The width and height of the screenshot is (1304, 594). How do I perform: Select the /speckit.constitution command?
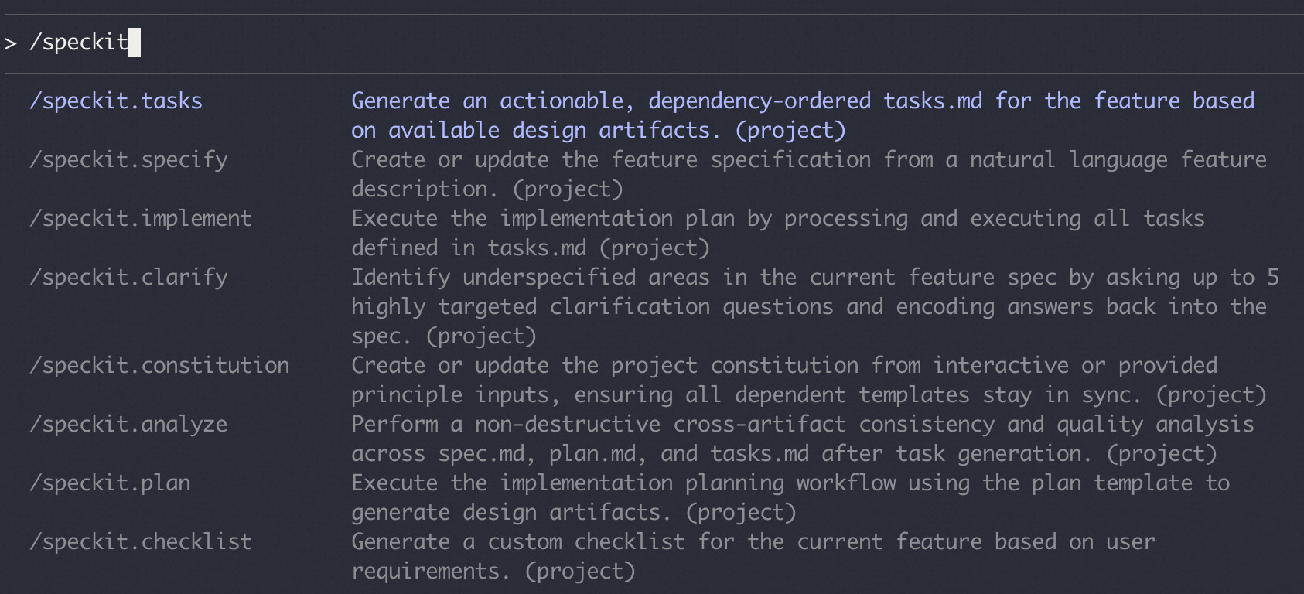(159, 366)
